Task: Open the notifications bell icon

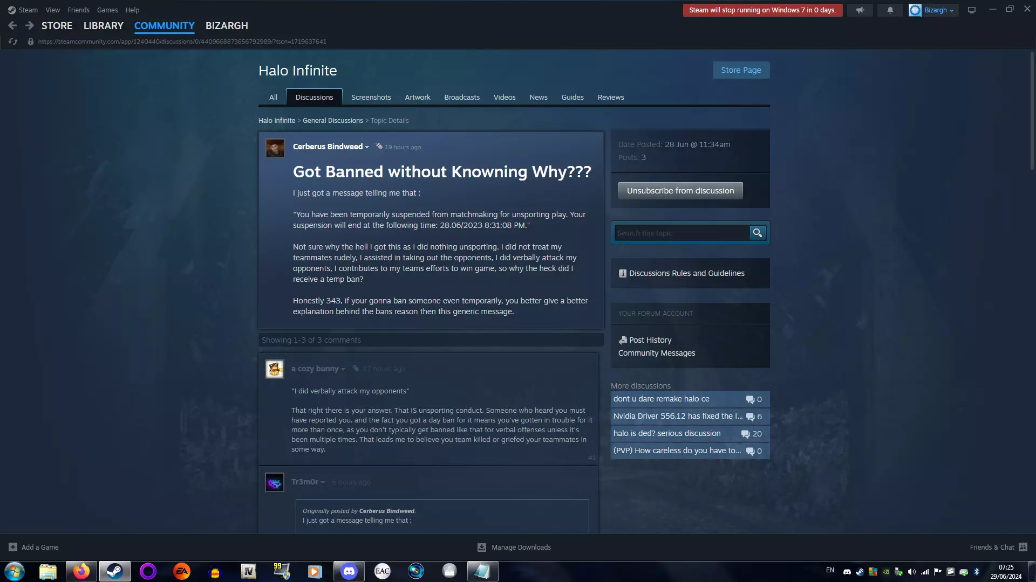Action: coord(890,10)
